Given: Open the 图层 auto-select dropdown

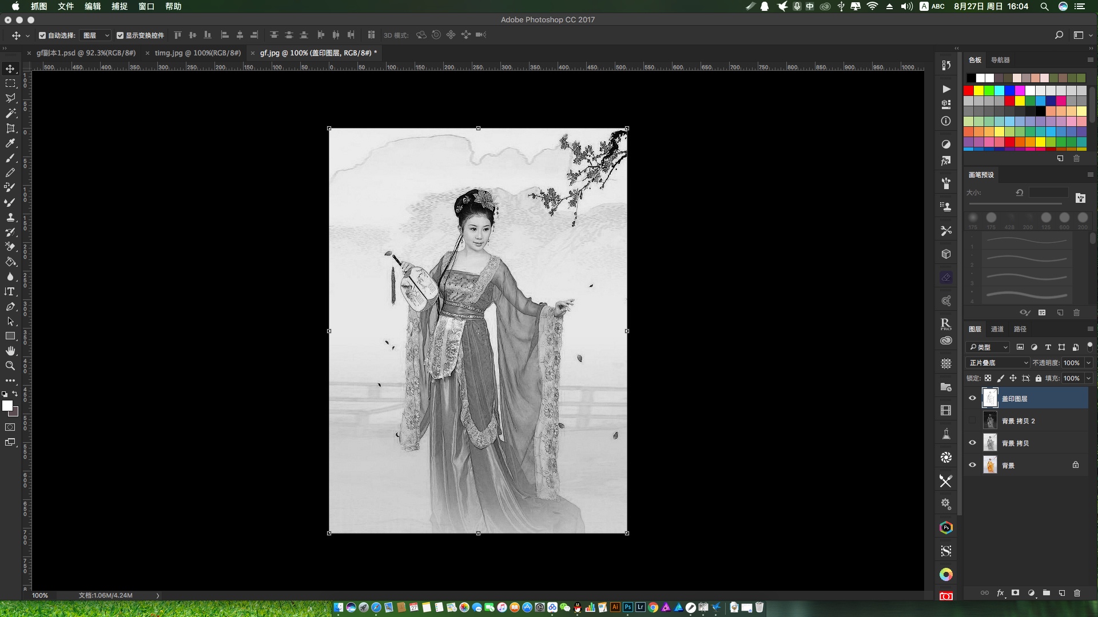Looking at the screenshot, I should [x=95, y=35].
